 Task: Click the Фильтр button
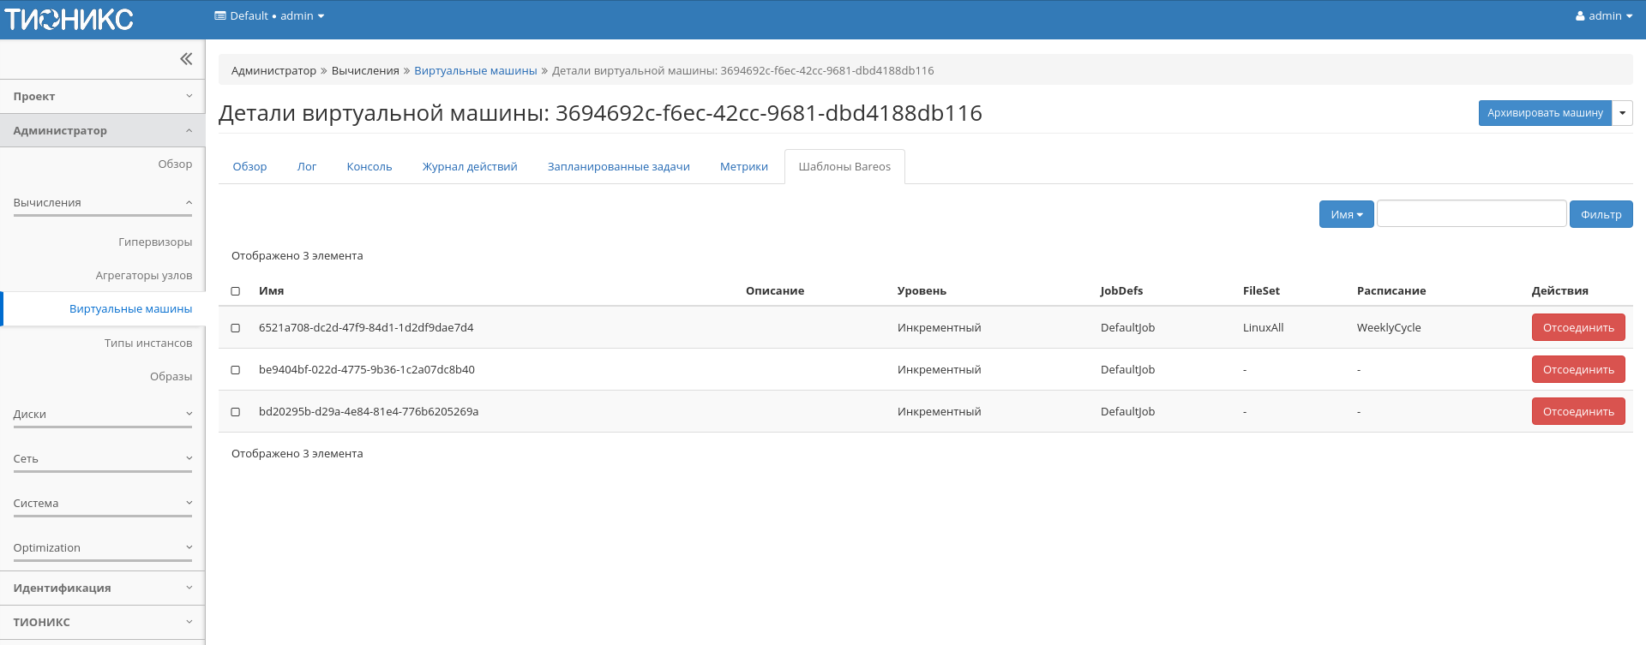click(1601, 215)
